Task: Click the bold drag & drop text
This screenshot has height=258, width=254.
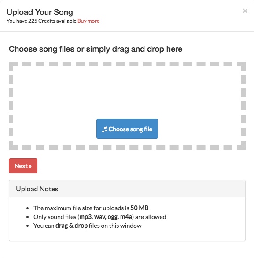Action: pyautogui.click(x=71, y=226)
